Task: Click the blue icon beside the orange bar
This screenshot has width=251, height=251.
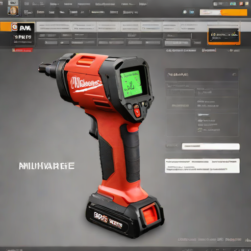Action: [x=192, y=12]
